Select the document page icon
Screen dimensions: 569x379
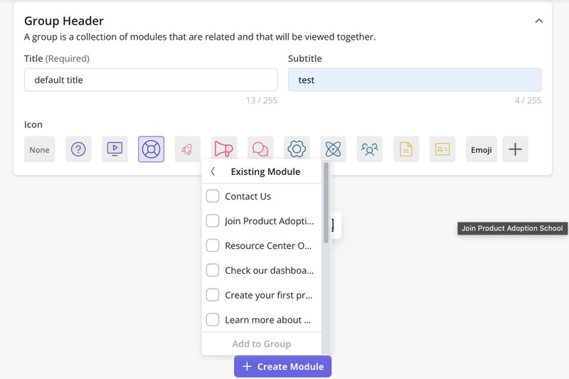coord(406,149)
